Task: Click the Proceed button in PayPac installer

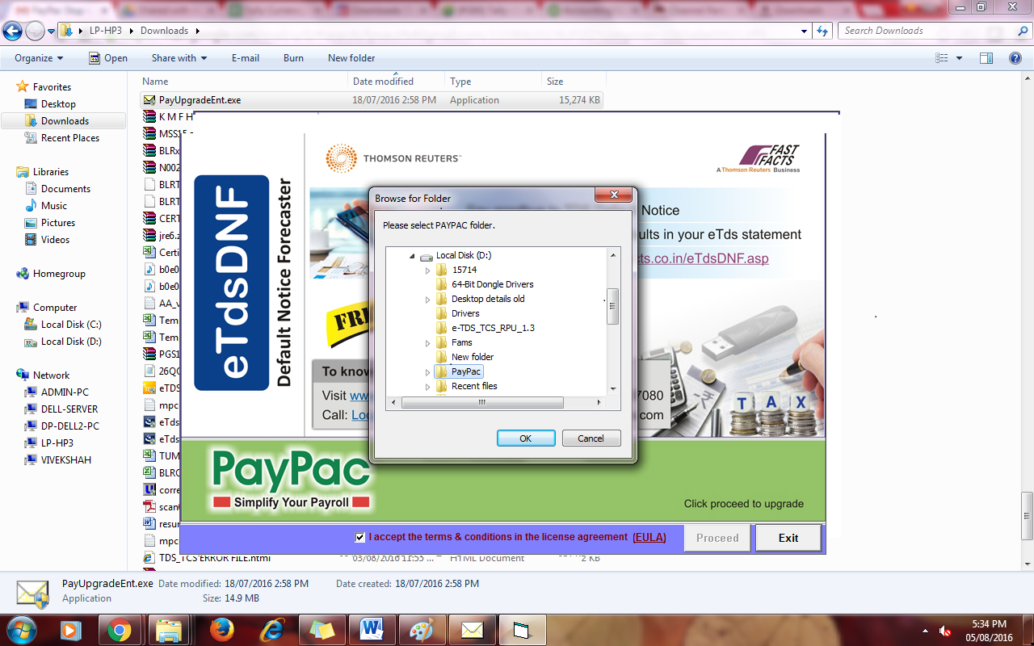Action: [717, 538]
